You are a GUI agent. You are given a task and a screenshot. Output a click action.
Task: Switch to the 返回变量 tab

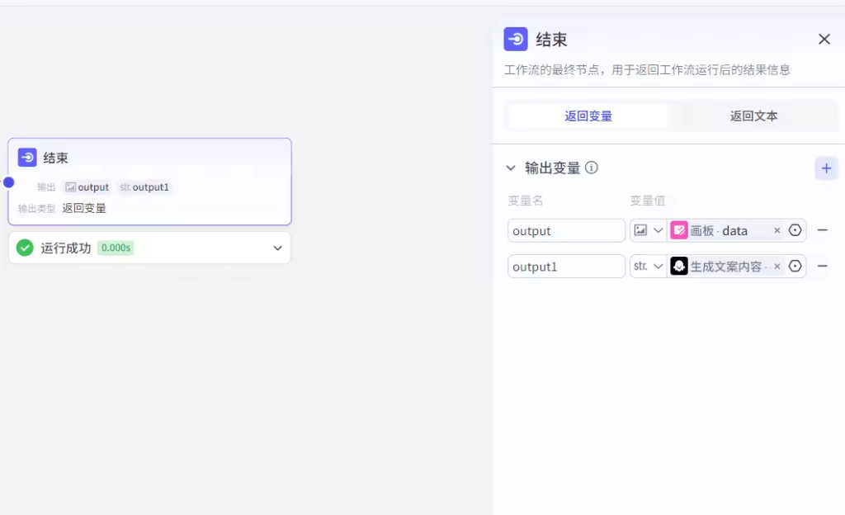coord(588,116)
